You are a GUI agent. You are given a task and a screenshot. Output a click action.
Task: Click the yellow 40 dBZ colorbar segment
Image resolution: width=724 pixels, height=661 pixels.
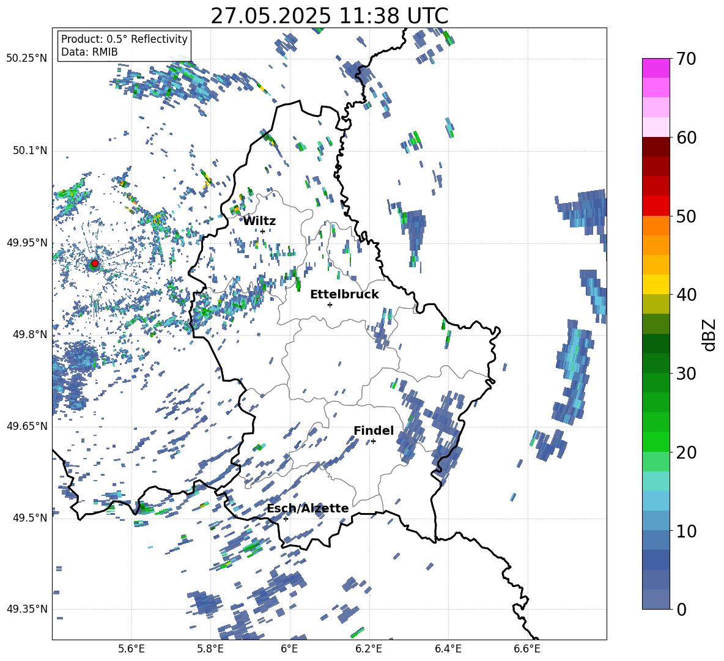(x=656, y=284)
